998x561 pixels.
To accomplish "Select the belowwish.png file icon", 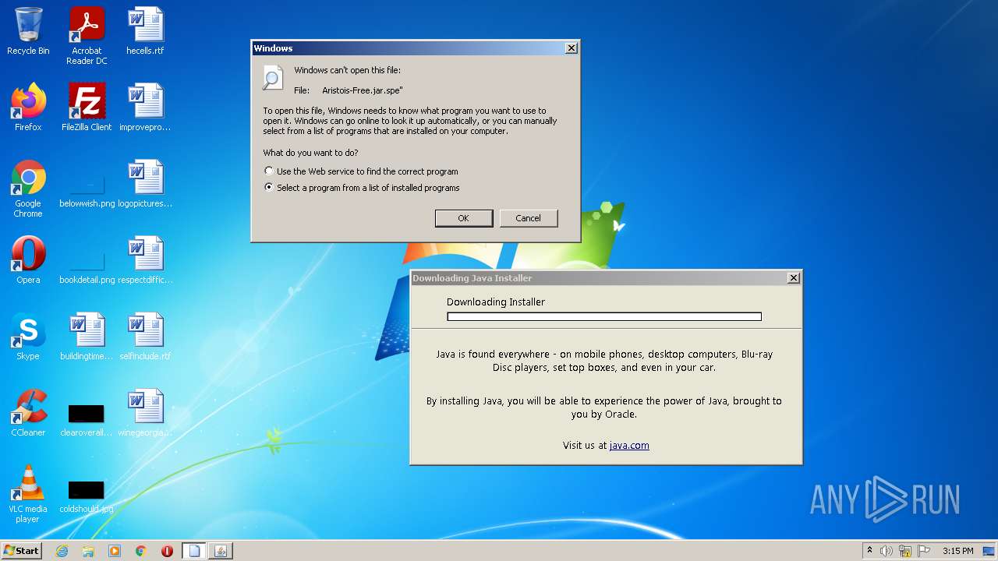I will tap(87, 189).
